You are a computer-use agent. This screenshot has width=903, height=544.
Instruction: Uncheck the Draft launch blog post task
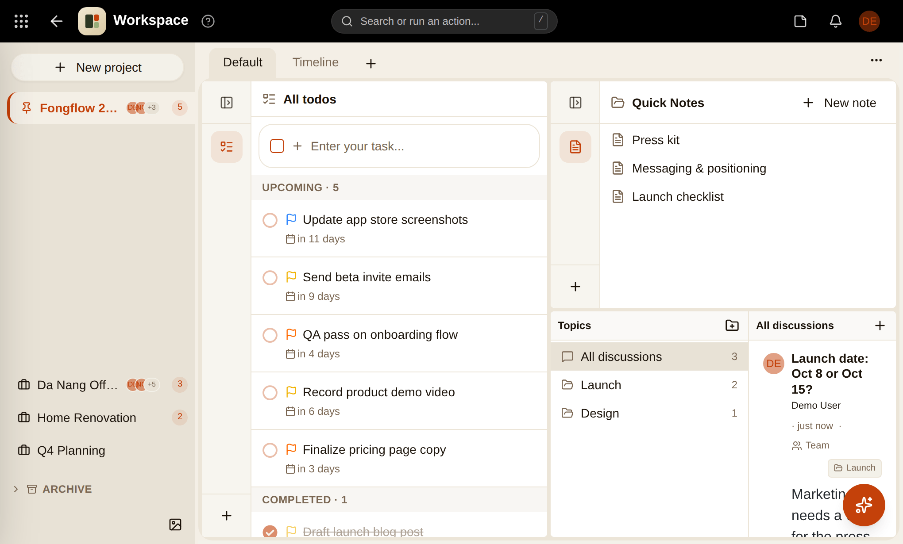coord(270,532)
